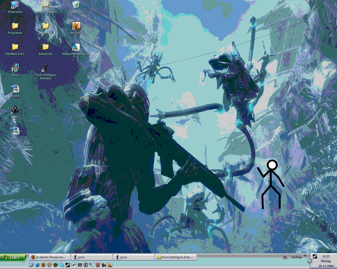Screen dimensions: 337x269
Task: Open the DE language bar indicator
Action: click(x=285, y=257)
